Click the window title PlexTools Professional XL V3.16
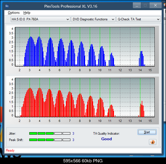Viewport: 166px width, 164px height. pos(71,6)
